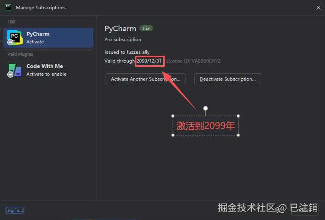Screen dimensions: 325x220
Task: Click the License ID VAE9B0CRYZ text
Action: click(193, 61)
